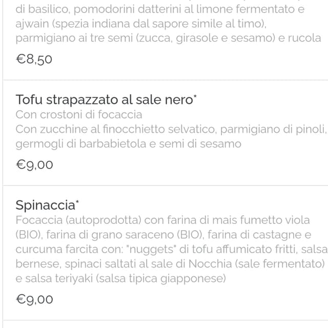The image size is (328, 328).
Task: Click the divider above Tofu strapazzato item
Action: pyautogui.click(x=166, y=80)
